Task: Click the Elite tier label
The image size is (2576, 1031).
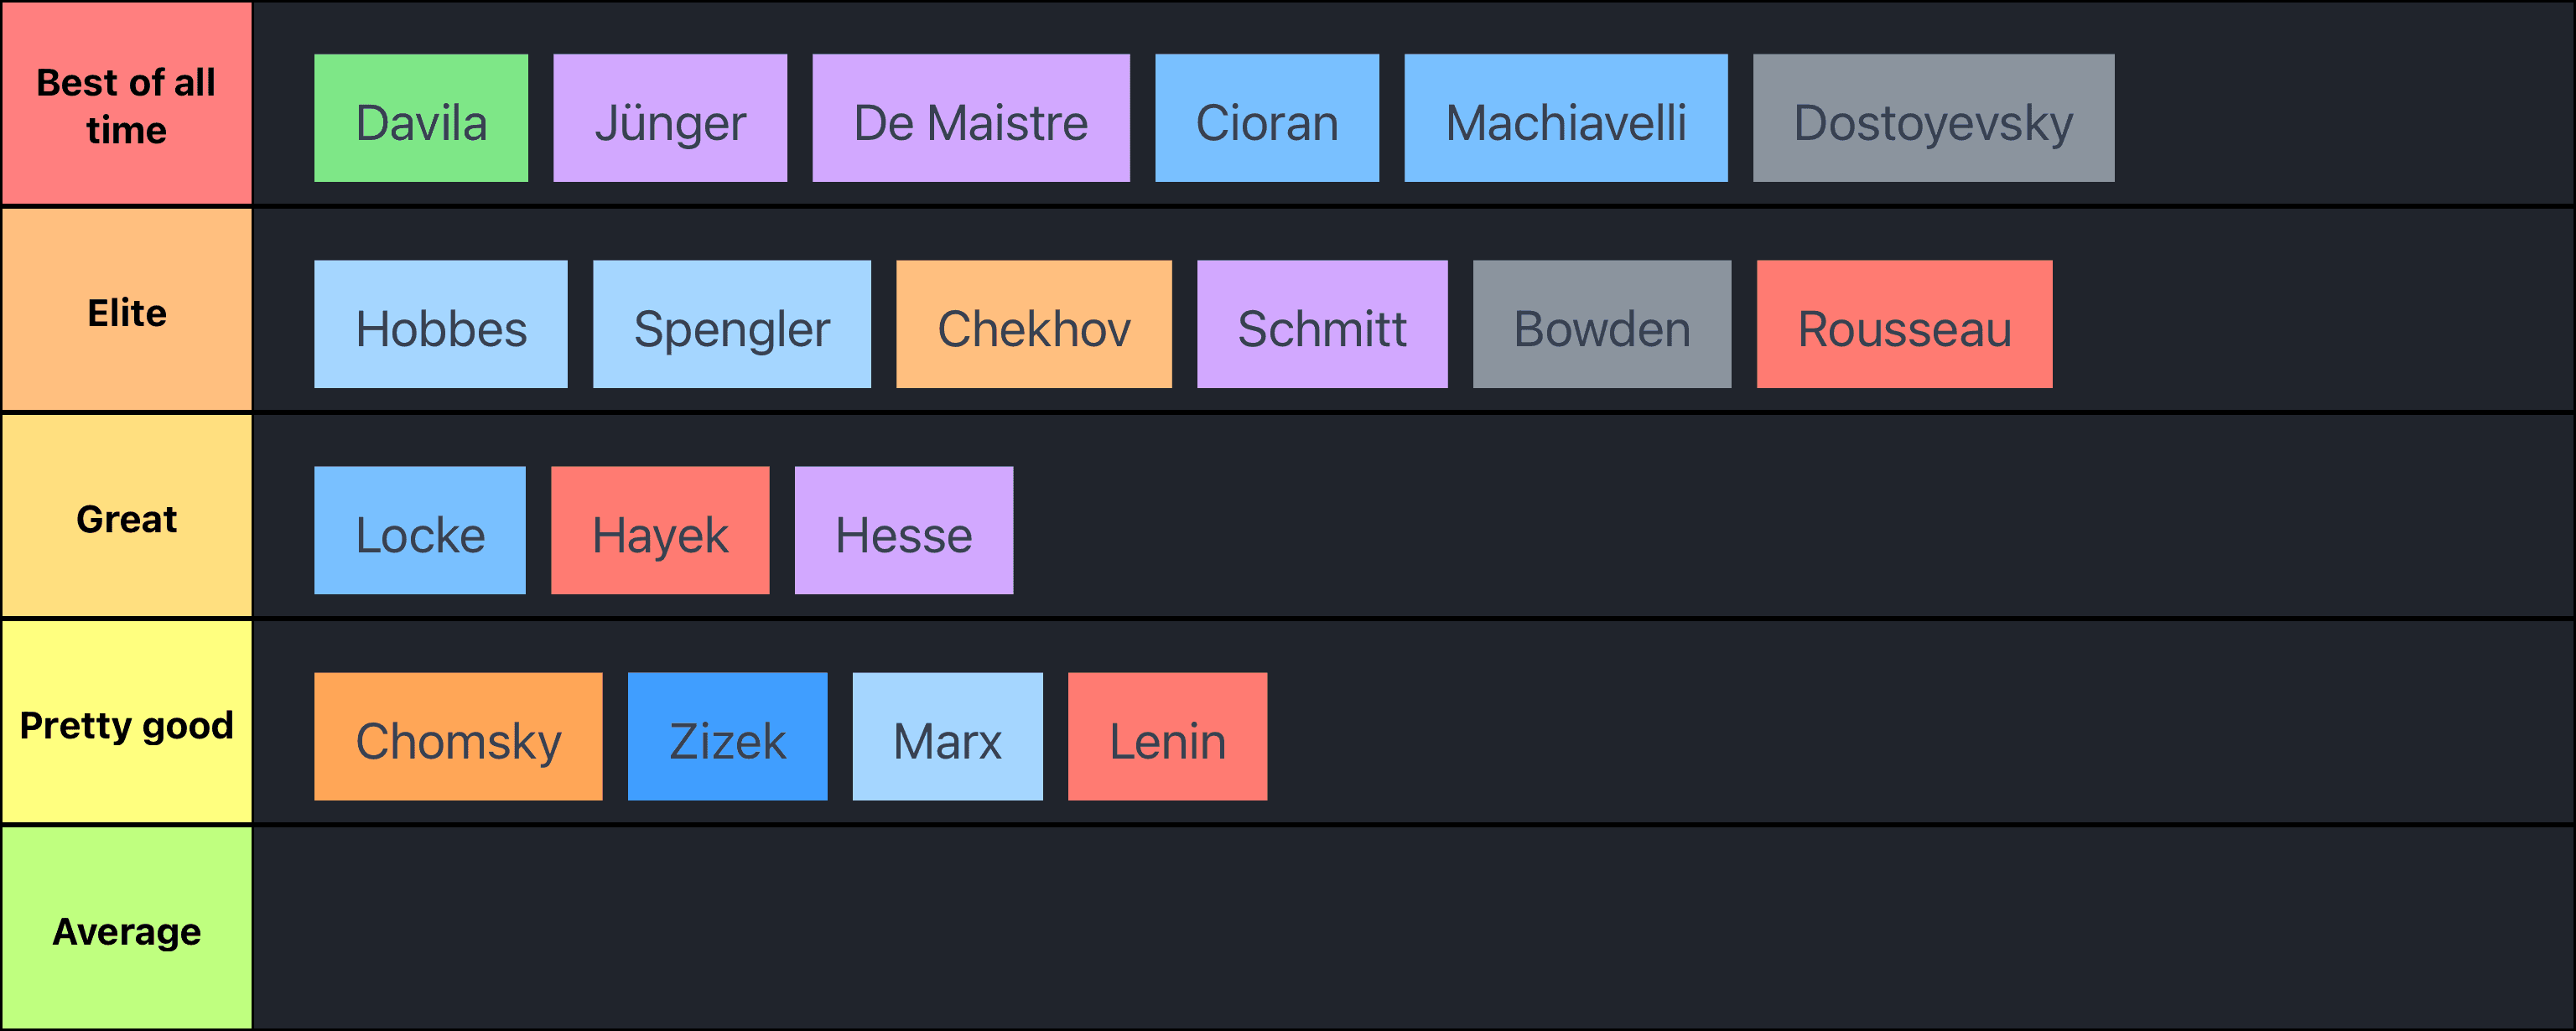Action: tap(127, 312)
